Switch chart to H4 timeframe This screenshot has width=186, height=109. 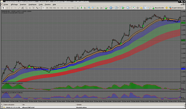click(62, 8)
